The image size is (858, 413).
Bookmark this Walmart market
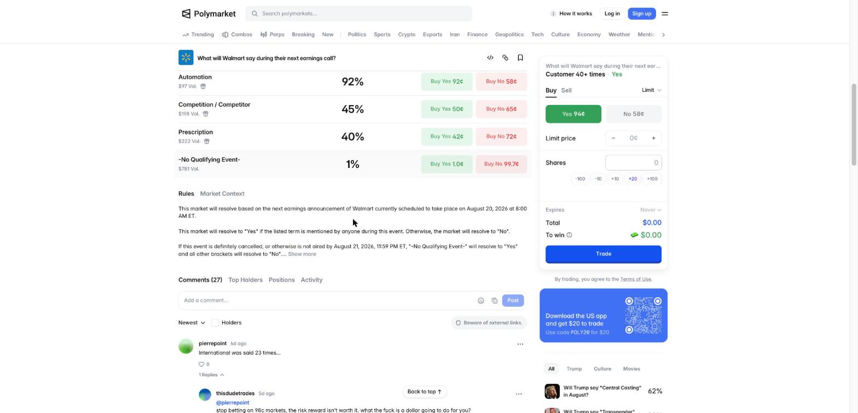[x=520, y=57]
